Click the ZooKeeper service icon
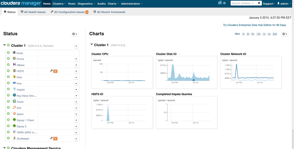Screen dimensions: 294x149 click(x=14, y=138)
